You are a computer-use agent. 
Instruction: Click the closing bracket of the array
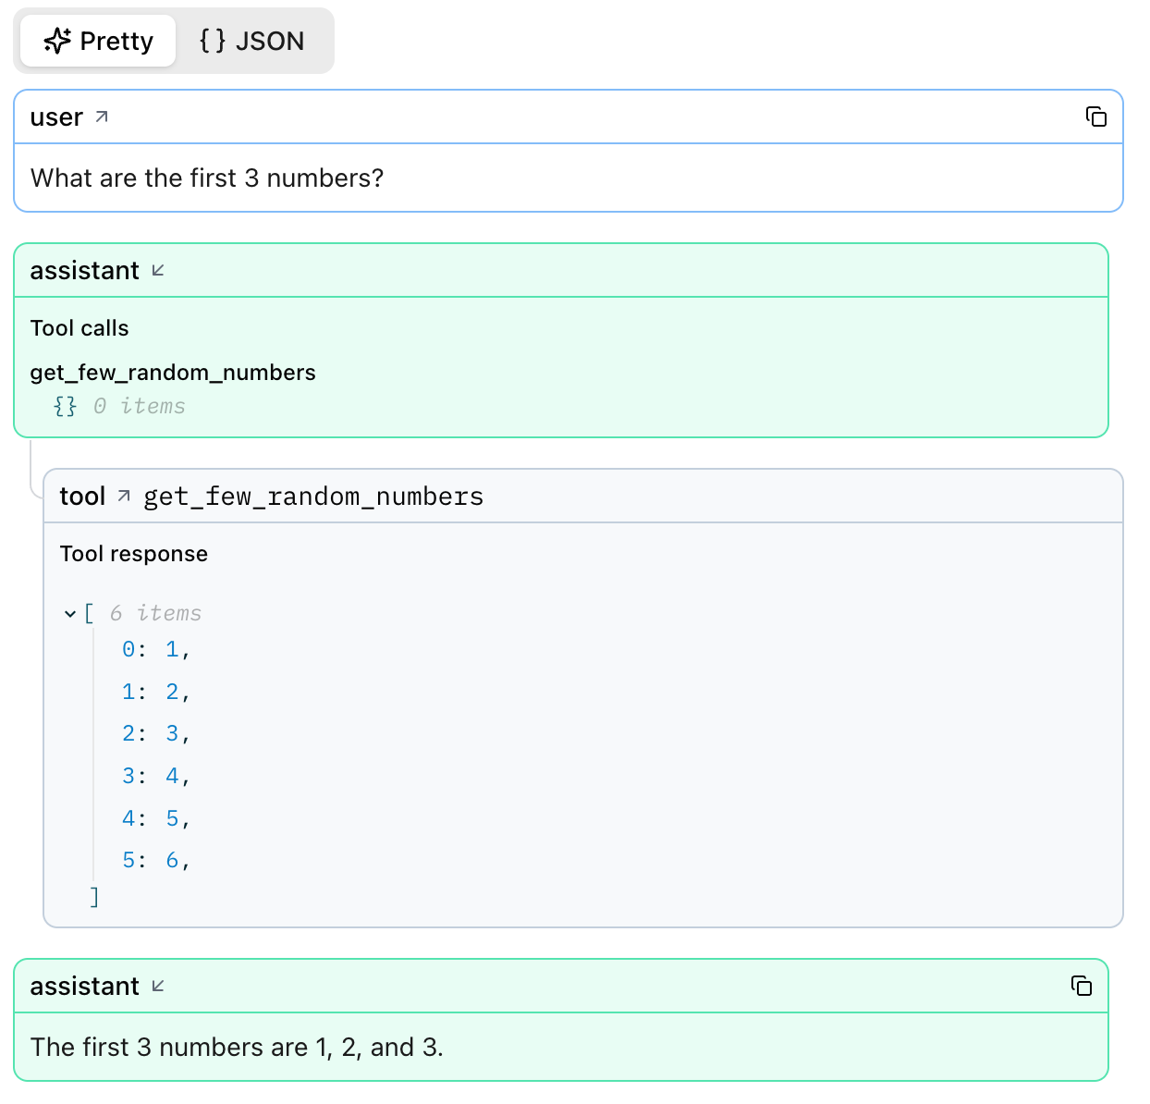tap(93, 896)
